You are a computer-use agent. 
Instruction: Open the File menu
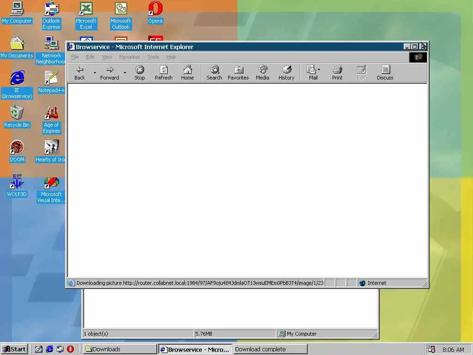coord(75,57)
